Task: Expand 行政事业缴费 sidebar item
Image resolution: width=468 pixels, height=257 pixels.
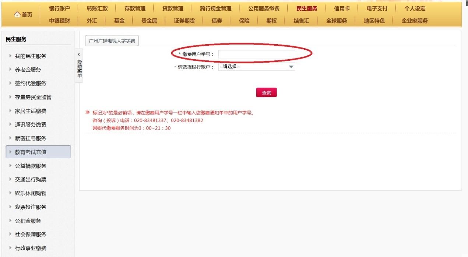Action: (38, 248)
